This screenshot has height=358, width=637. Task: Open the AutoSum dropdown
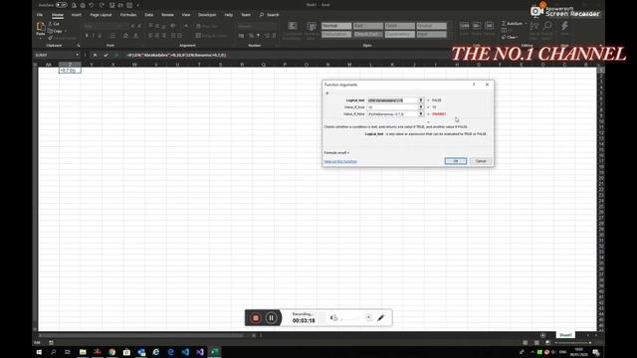coord(526,24)
